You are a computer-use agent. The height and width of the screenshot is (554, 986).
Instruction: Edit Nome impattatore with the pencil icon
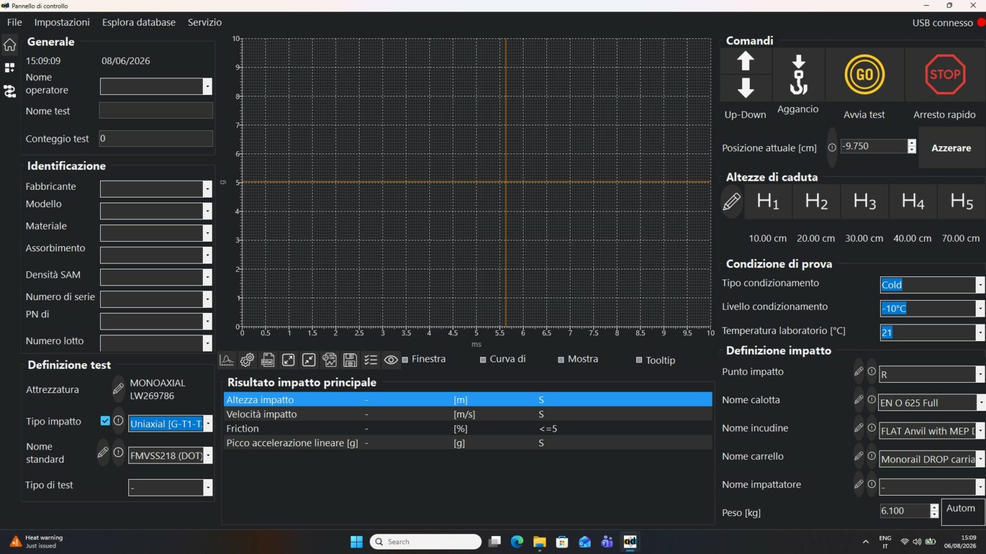858,484
